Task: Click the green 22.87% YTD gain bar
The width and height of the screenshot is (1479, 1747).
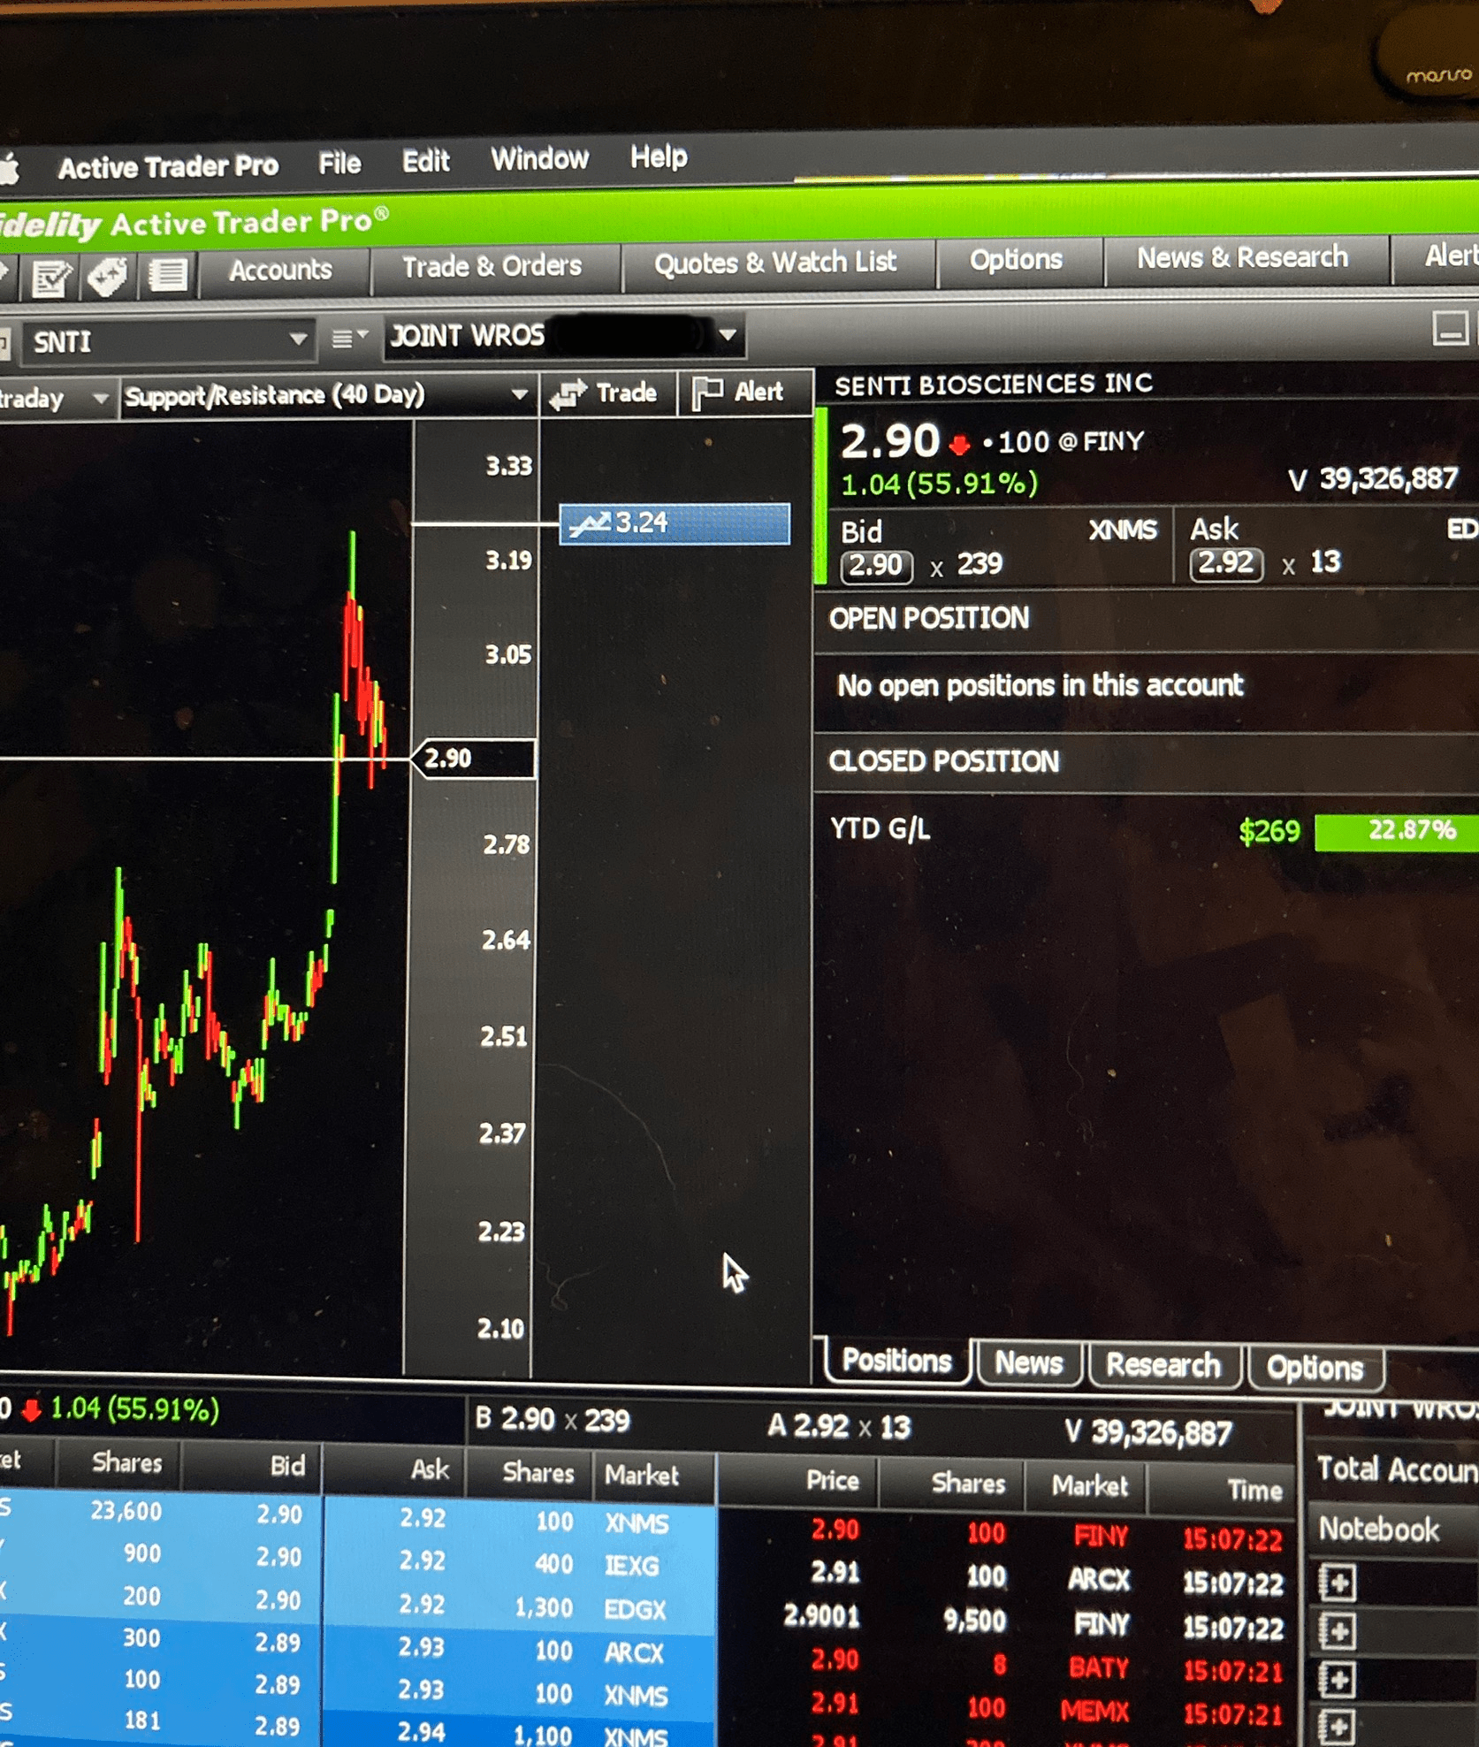Action: point(1397,831)
